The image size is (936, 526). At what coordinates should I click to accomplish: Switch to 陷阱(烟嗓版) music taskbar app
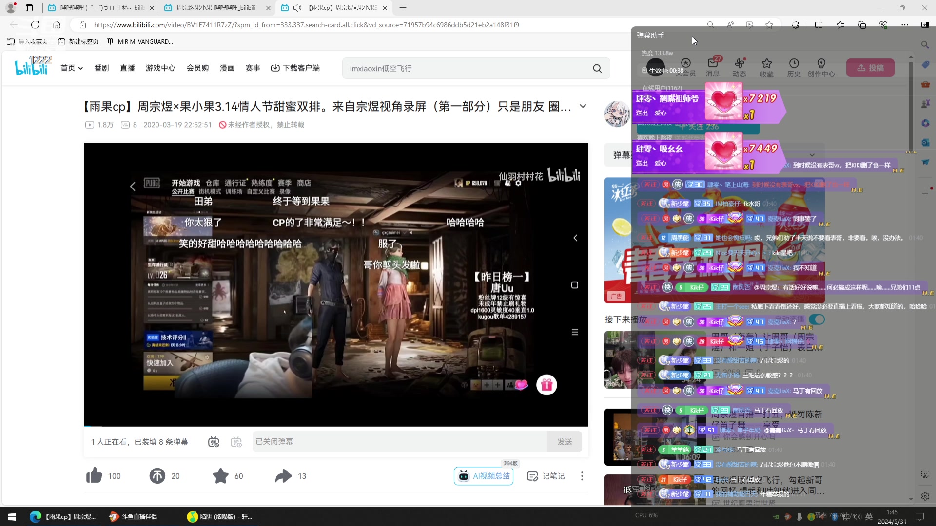(x=220, y=516)
